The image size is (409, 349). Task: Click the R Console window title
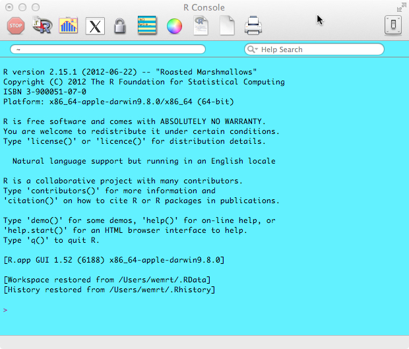[x=204, y=7]
